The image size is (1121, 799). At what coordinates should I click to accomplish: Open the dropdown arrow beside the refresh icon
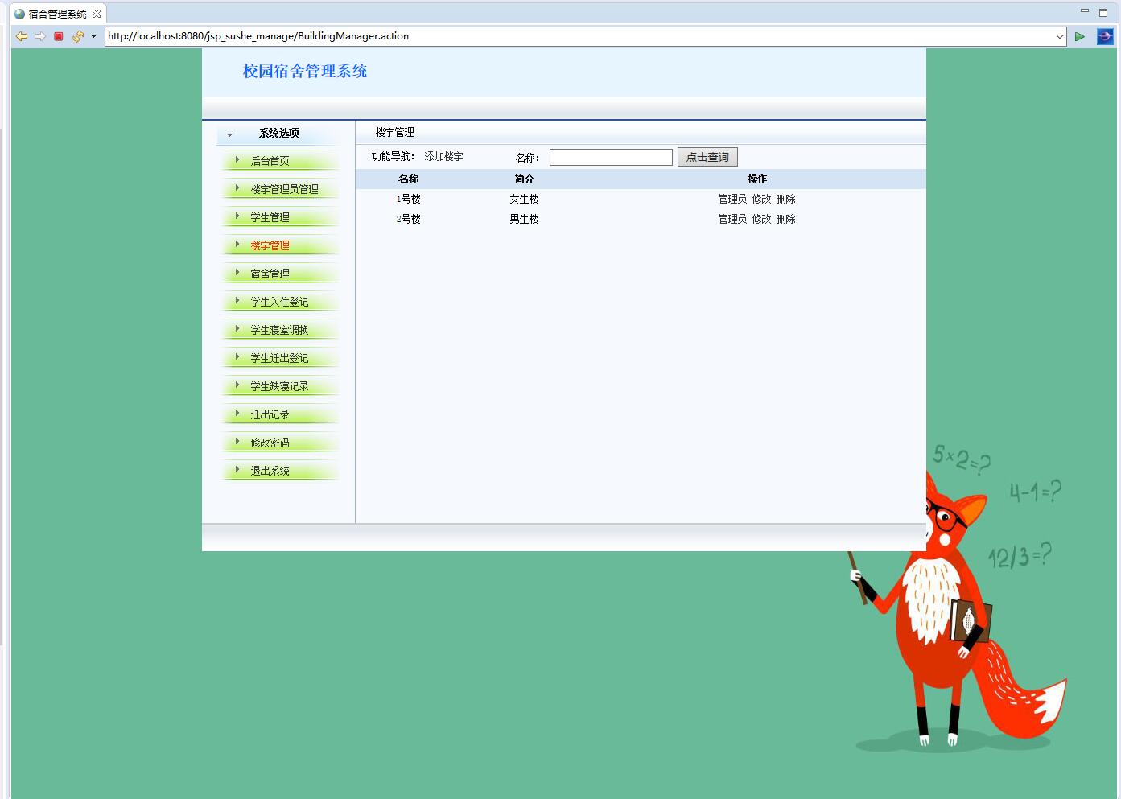[93, 36]
